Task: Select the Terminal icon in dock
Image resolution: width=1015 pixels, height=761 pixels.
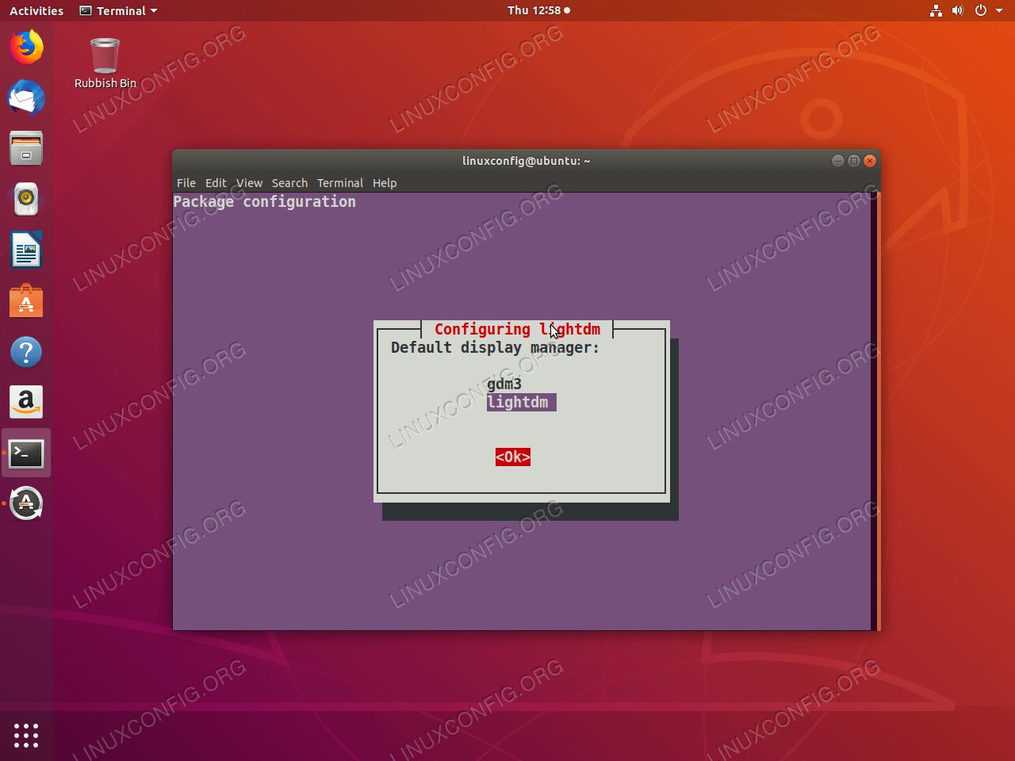Action: 26,453
